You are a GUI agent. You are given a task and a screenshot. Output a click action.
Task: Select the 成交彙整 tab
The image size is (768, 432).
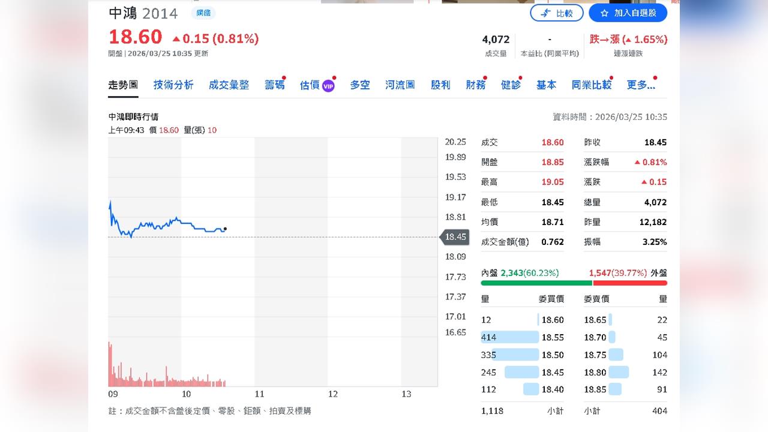pyautogui.click(x=229, y=85)
